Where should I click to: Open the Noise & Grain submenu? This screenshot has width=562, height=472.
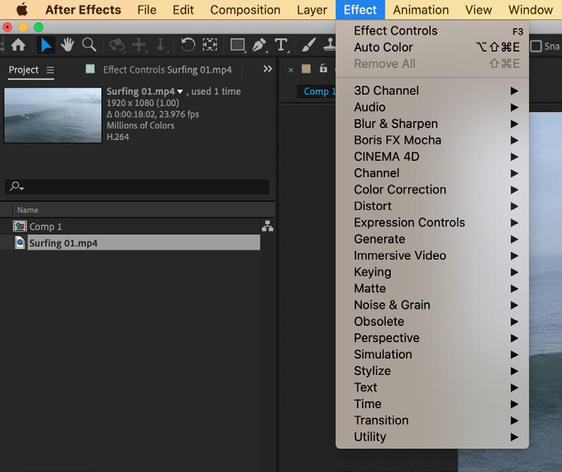(x=433, y=305)
